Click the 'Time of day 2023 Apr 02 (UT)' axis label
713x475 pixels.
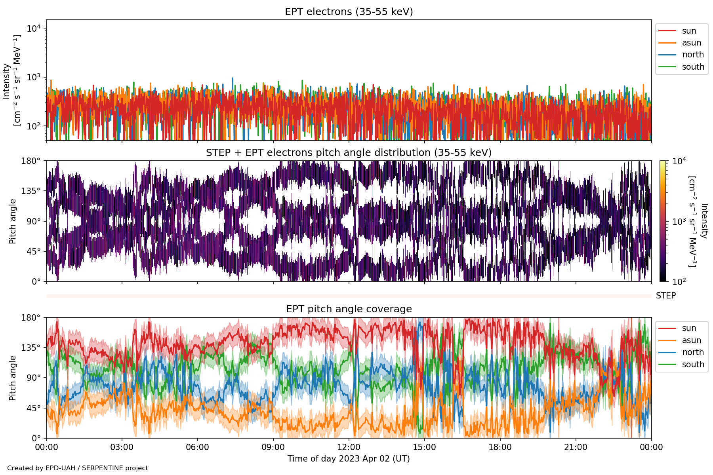(x=349, y=459)
